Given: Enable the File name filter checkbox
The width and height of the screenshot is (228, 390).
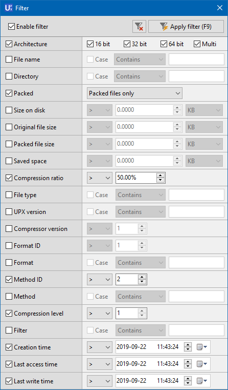Looking at the screenshot, I should pyautogui.click(x=9, y=60).
